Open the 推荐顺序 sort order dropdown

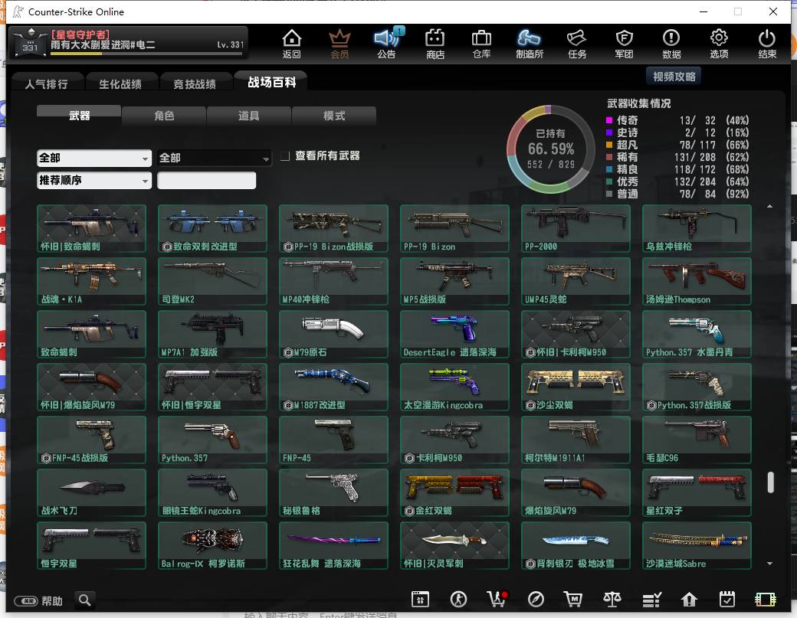[94, 180]
